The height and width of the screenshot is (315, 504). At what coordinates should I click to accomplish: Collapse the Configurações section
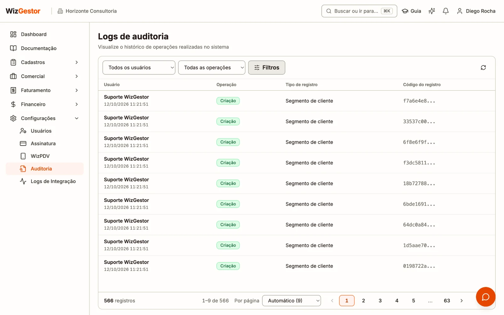pos(44,118)
